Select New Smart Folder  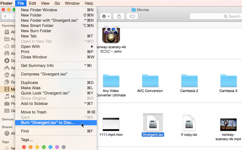tap(56, 26)
